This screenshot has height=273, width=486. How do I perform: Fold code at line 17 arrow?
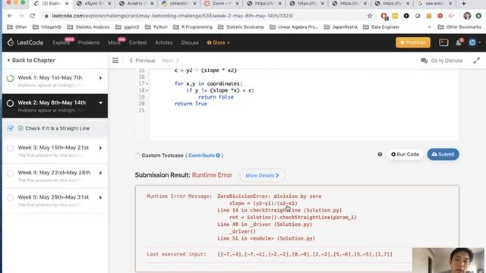(147, 84)
